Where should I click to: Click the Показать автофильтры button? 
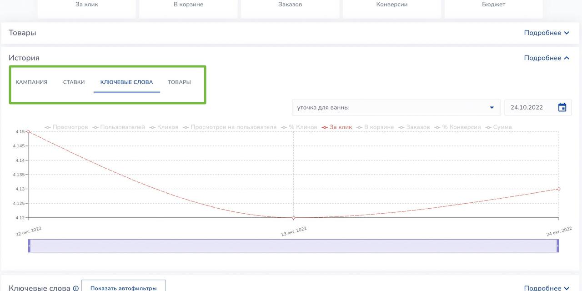click(123, 287)
